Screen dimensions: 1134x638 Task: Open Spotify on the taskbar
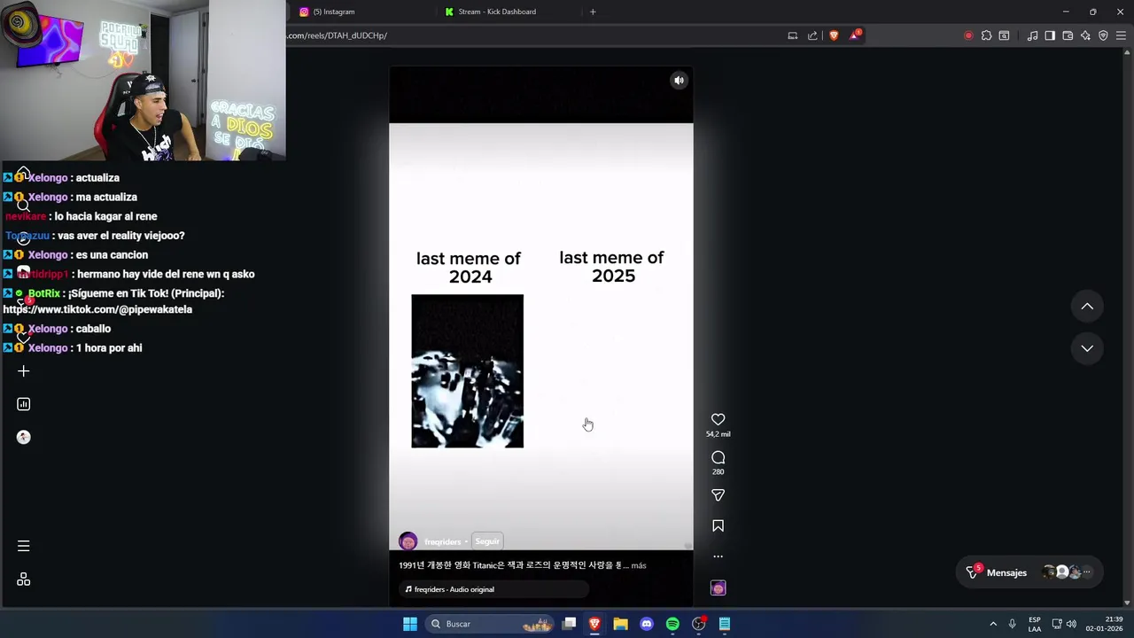tap(672, 624)
